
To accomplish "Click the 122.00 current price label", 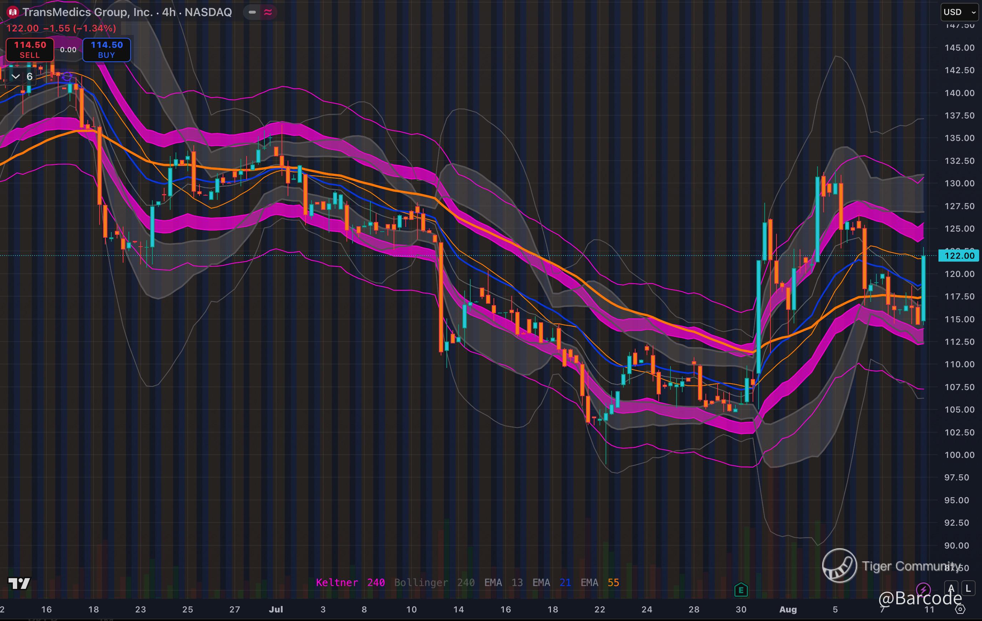I will tap(959, 256).
